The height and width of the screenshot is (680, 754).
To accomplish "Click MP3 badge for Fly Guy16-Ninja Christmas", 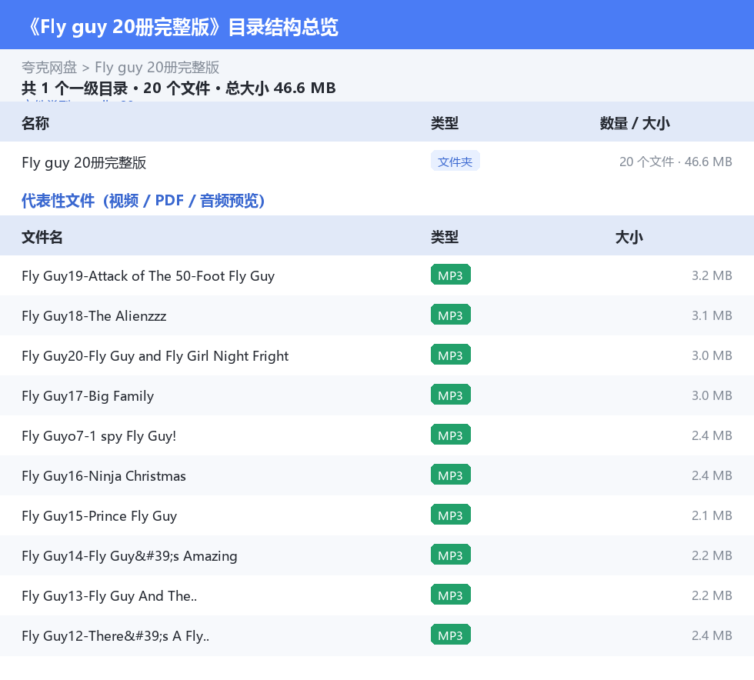I will 451,475.
